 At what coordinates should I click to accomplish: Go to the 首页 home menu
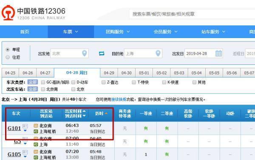pos(25,32)
